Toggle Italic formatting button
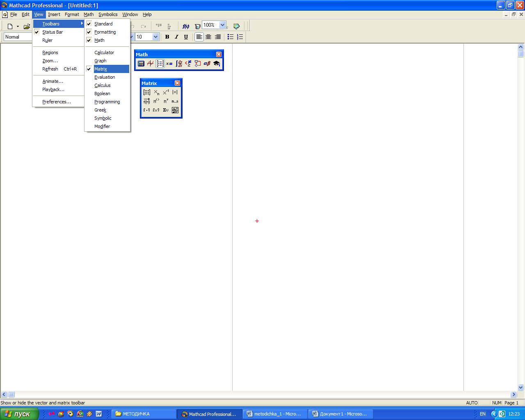Viewport: 525px width, 420px height. tap(176, 37)
